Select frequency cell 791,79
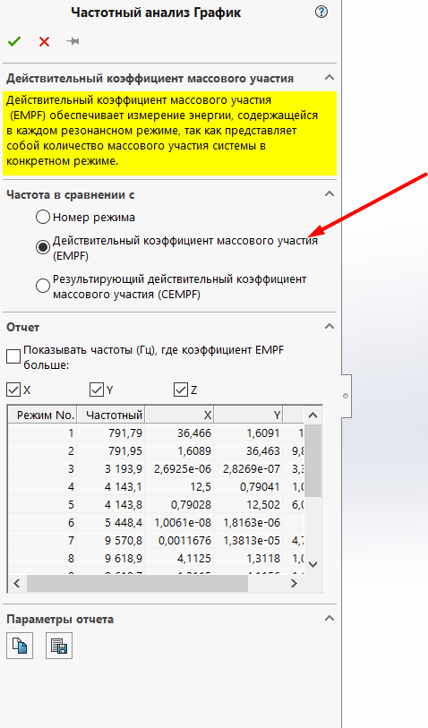428x728 pixels. pyautogui.click(x=110, y=433)
